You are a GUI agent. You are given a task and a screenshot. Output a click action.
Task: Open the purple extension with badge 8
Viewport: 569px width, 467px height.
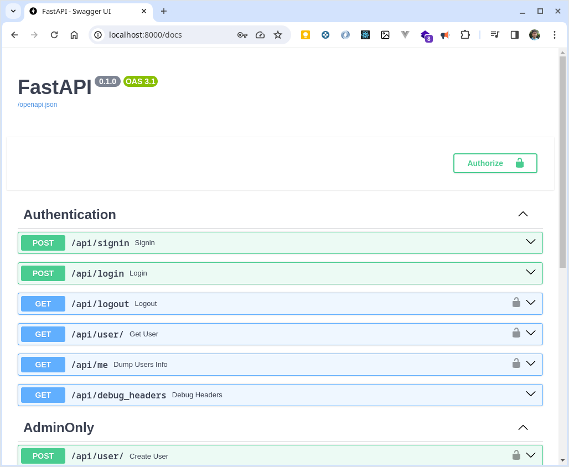click(x=426, y=36)
